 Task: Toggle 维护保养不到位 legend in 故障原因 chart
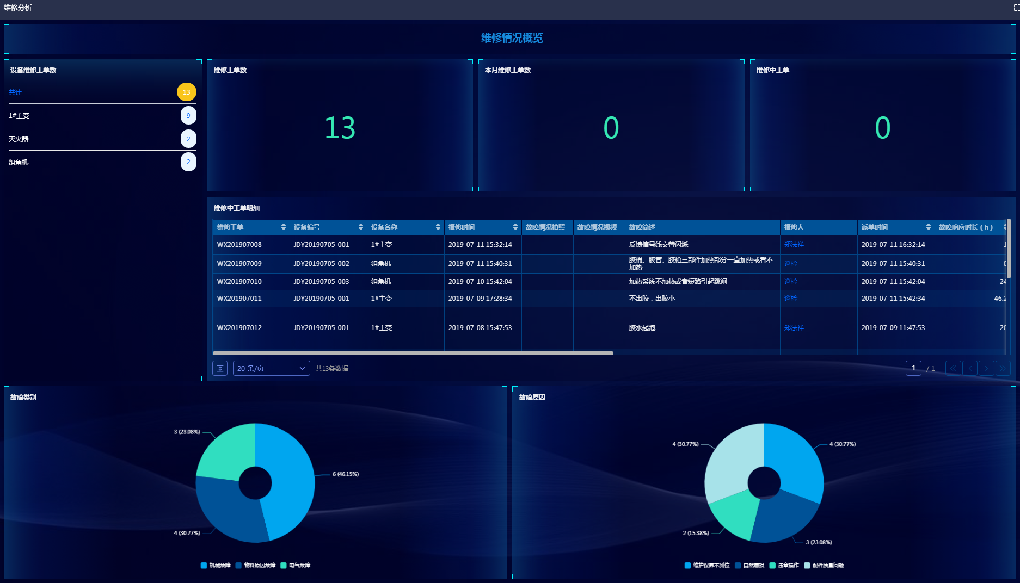point(707,566)
